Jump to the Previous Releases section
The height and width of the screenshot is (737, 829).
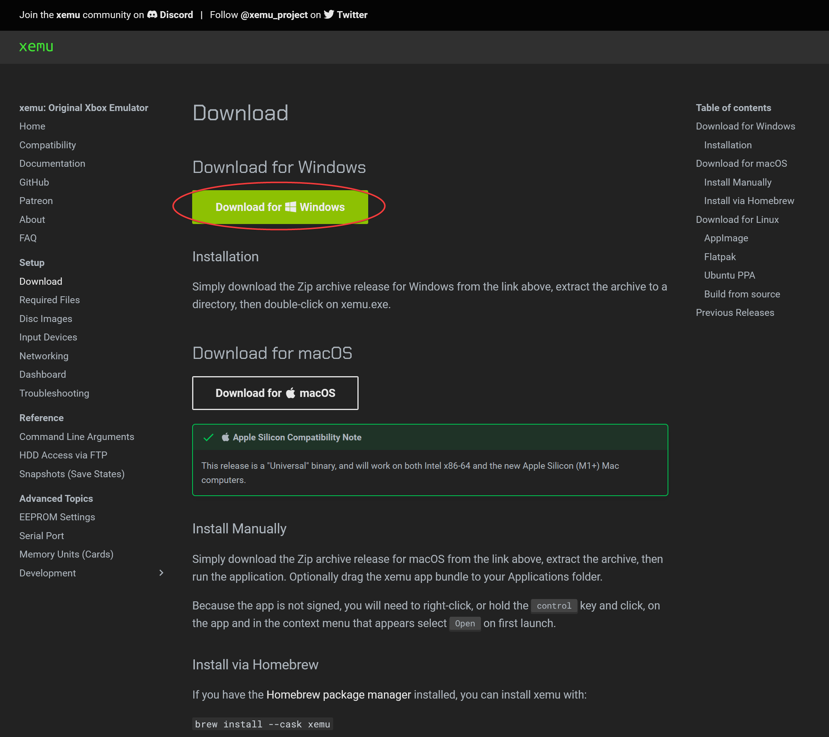click(x=735, y=313)
